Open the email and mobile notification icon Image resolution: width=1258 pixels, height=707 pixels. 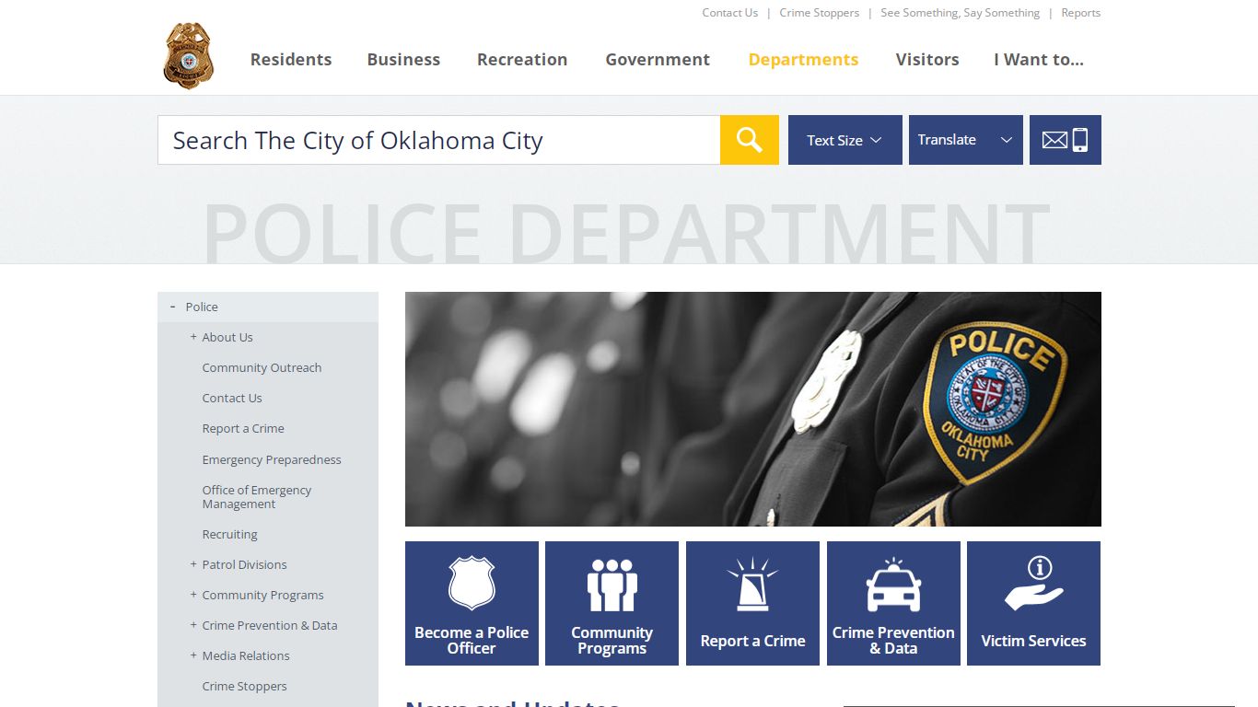click(1066, 140)
